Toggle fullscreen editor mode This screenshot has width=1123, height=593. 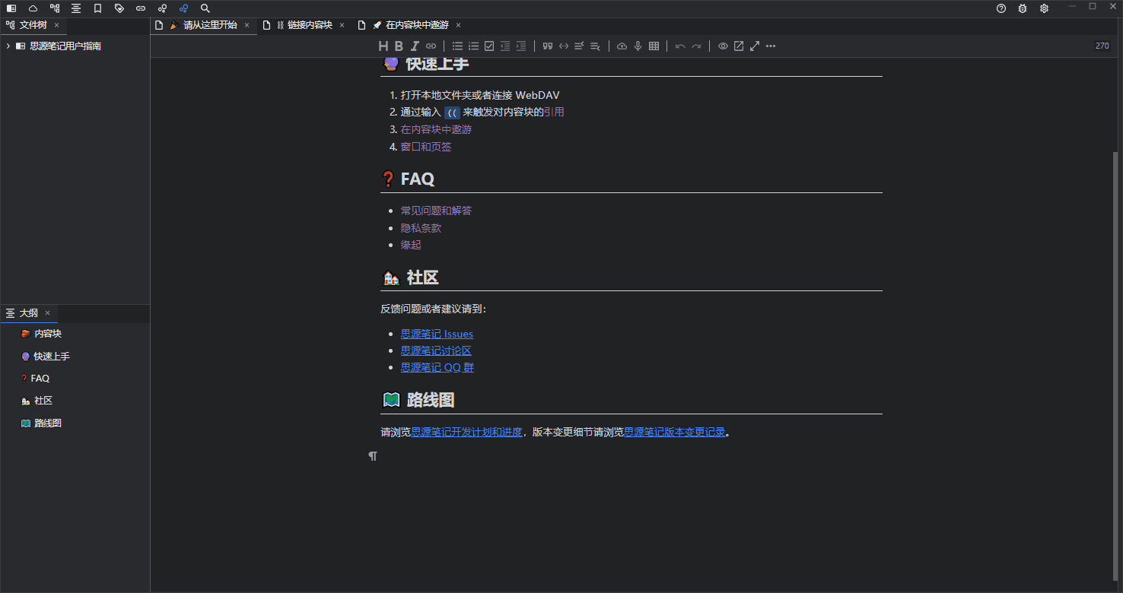755,46
